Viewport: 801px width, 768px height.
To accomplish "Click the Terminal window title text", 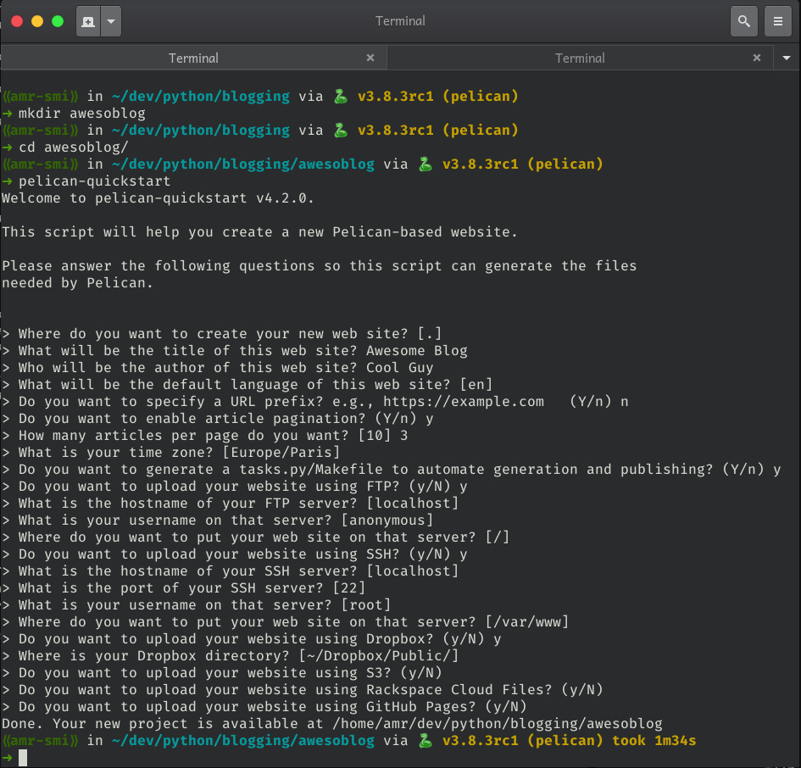I will pyautogui.click(x=400, y=21).
